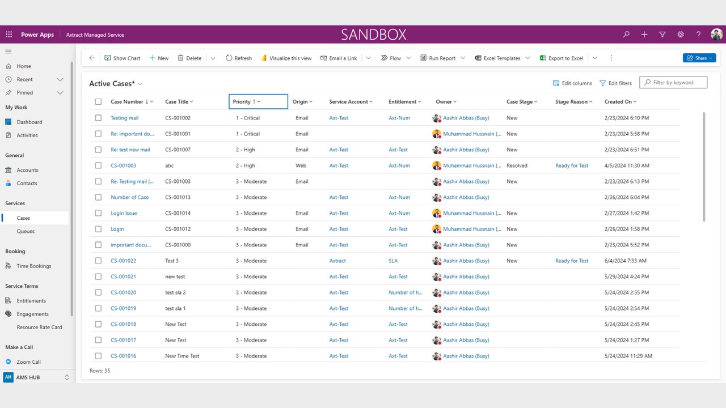Open Resource Rate Card in sidebar
Image resolution: width=726 pixels, height=408 pixels.
tap(39, 327)
